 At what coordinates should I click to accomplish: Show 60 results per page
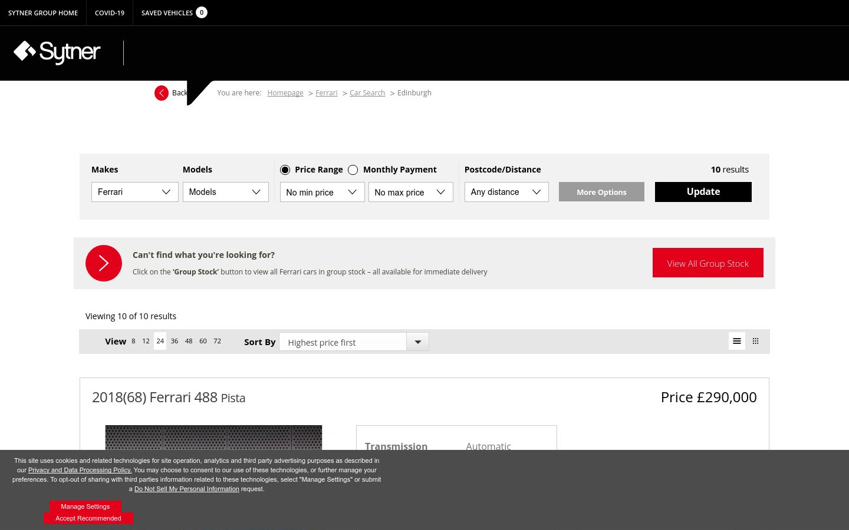tap(203, 341)
